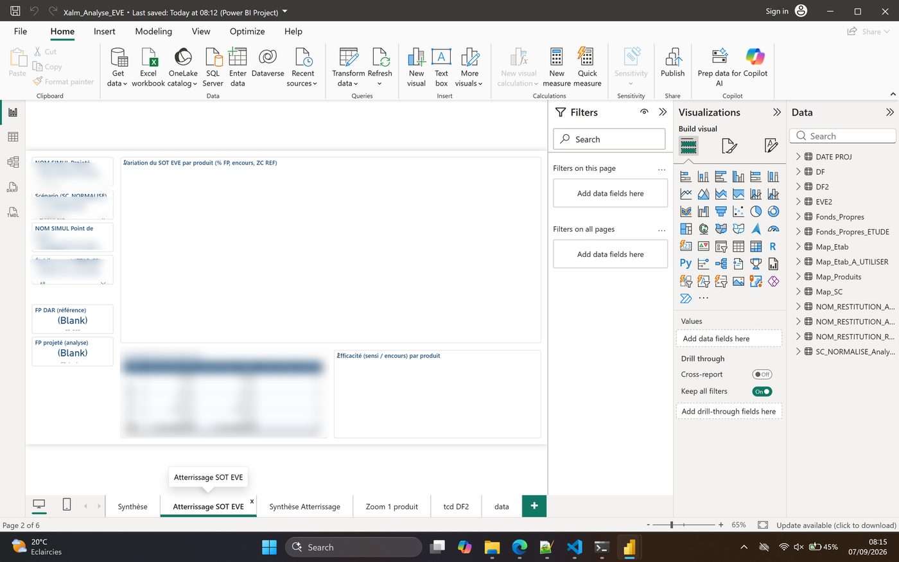Select the Gauge visual
Image resolution: width=899 pixels, height=562 pixels.
pyautogui.click(x=773, y=229)
